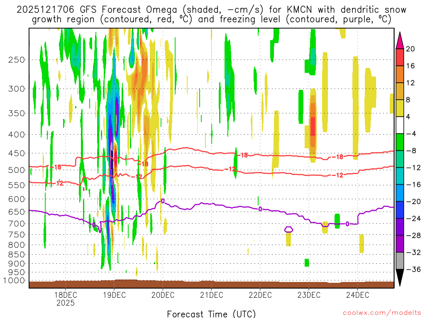This screenshot has width=425, height=318.
Task: Select the 1000 pressure level label
Action: (x=15, y=281)
